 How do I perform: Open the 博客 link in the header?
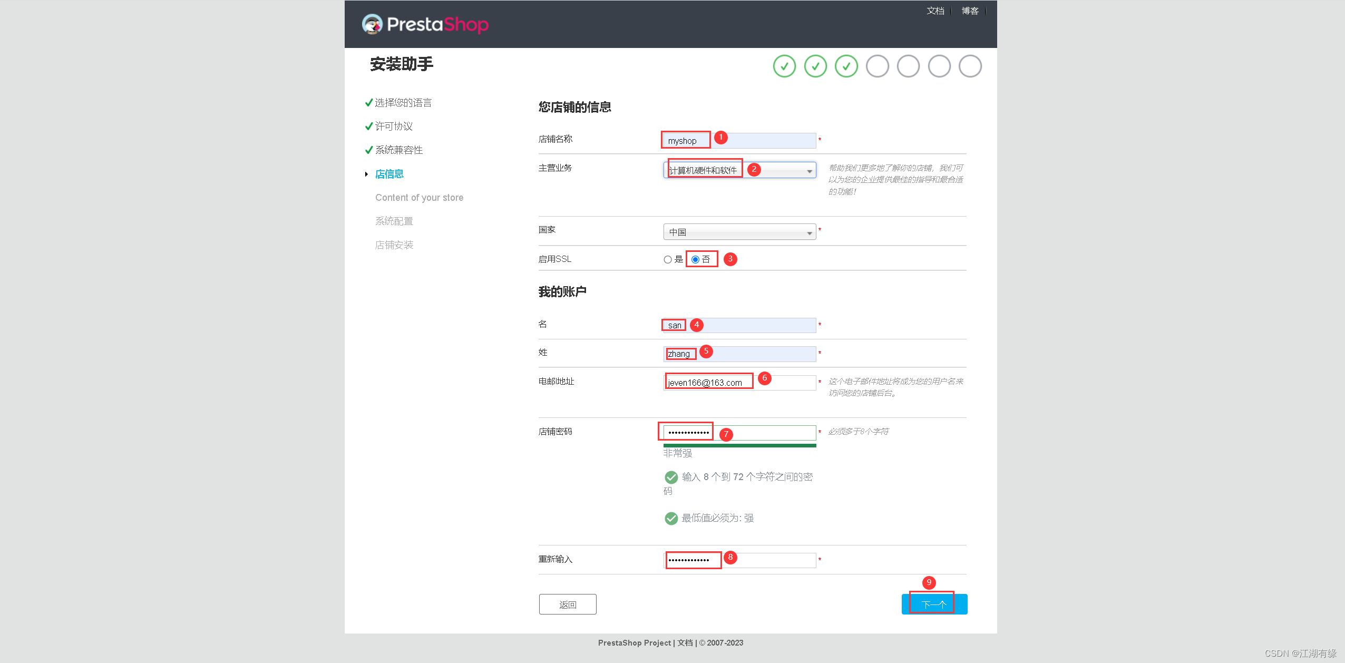(x=970, y=11)
